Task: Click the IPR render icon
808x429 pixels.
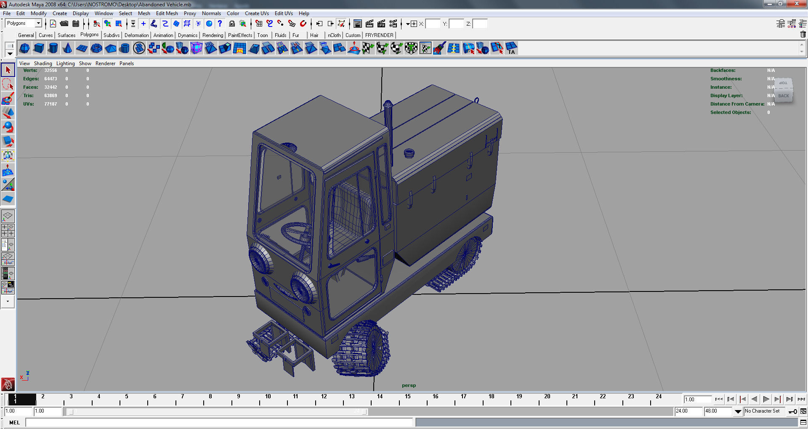Action: click(x=381, y=24)
